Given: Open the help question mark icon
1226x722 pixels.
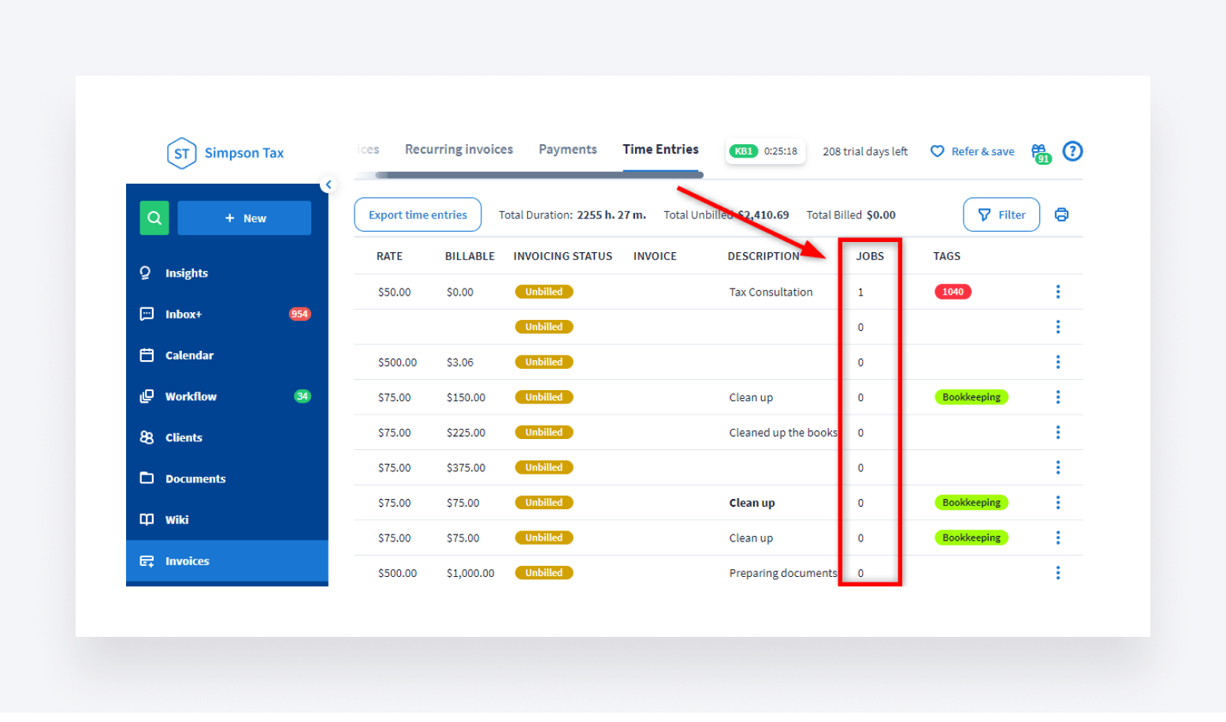Looking at the screenshot, I should [x=1072, y=151].
